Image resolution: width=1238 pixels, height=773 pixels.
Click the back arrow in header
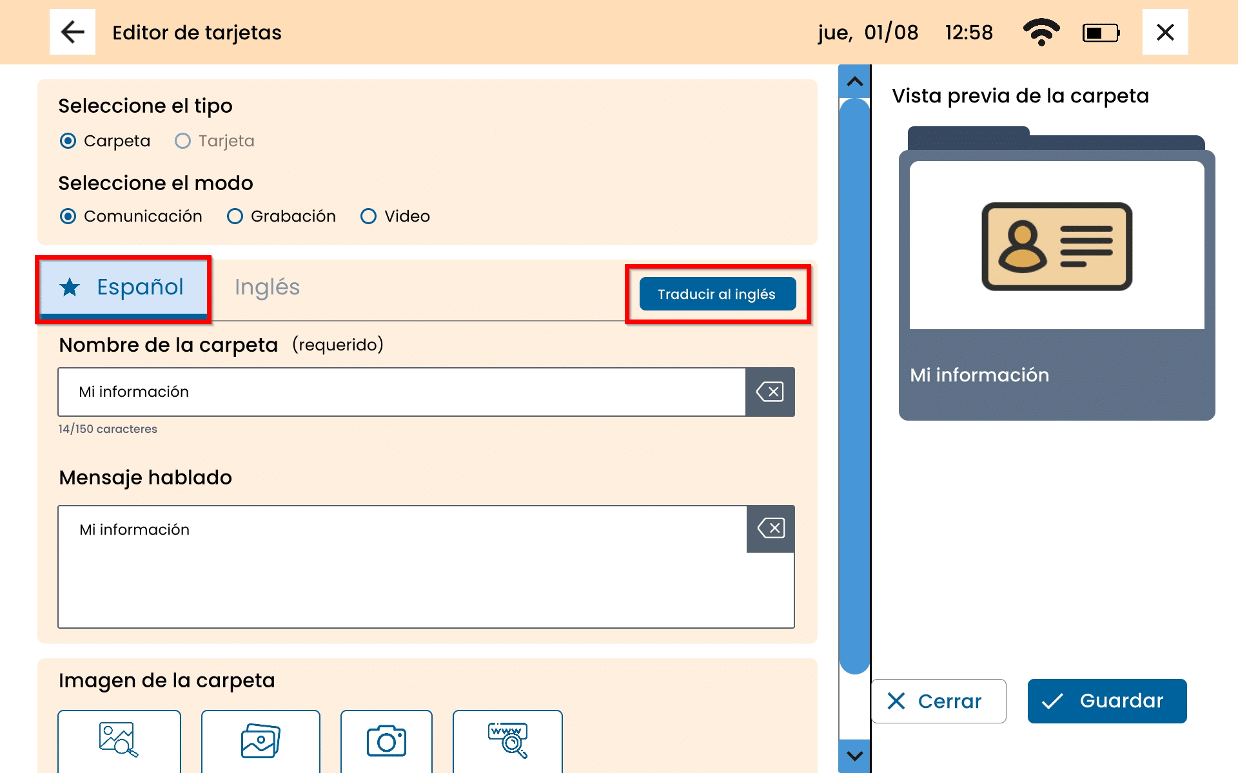point(72,32)
